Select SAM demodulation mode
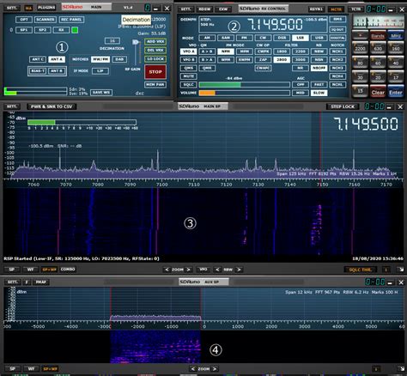Screen dimensions: 407x376 pyautogui.click(x=226, y=38)
